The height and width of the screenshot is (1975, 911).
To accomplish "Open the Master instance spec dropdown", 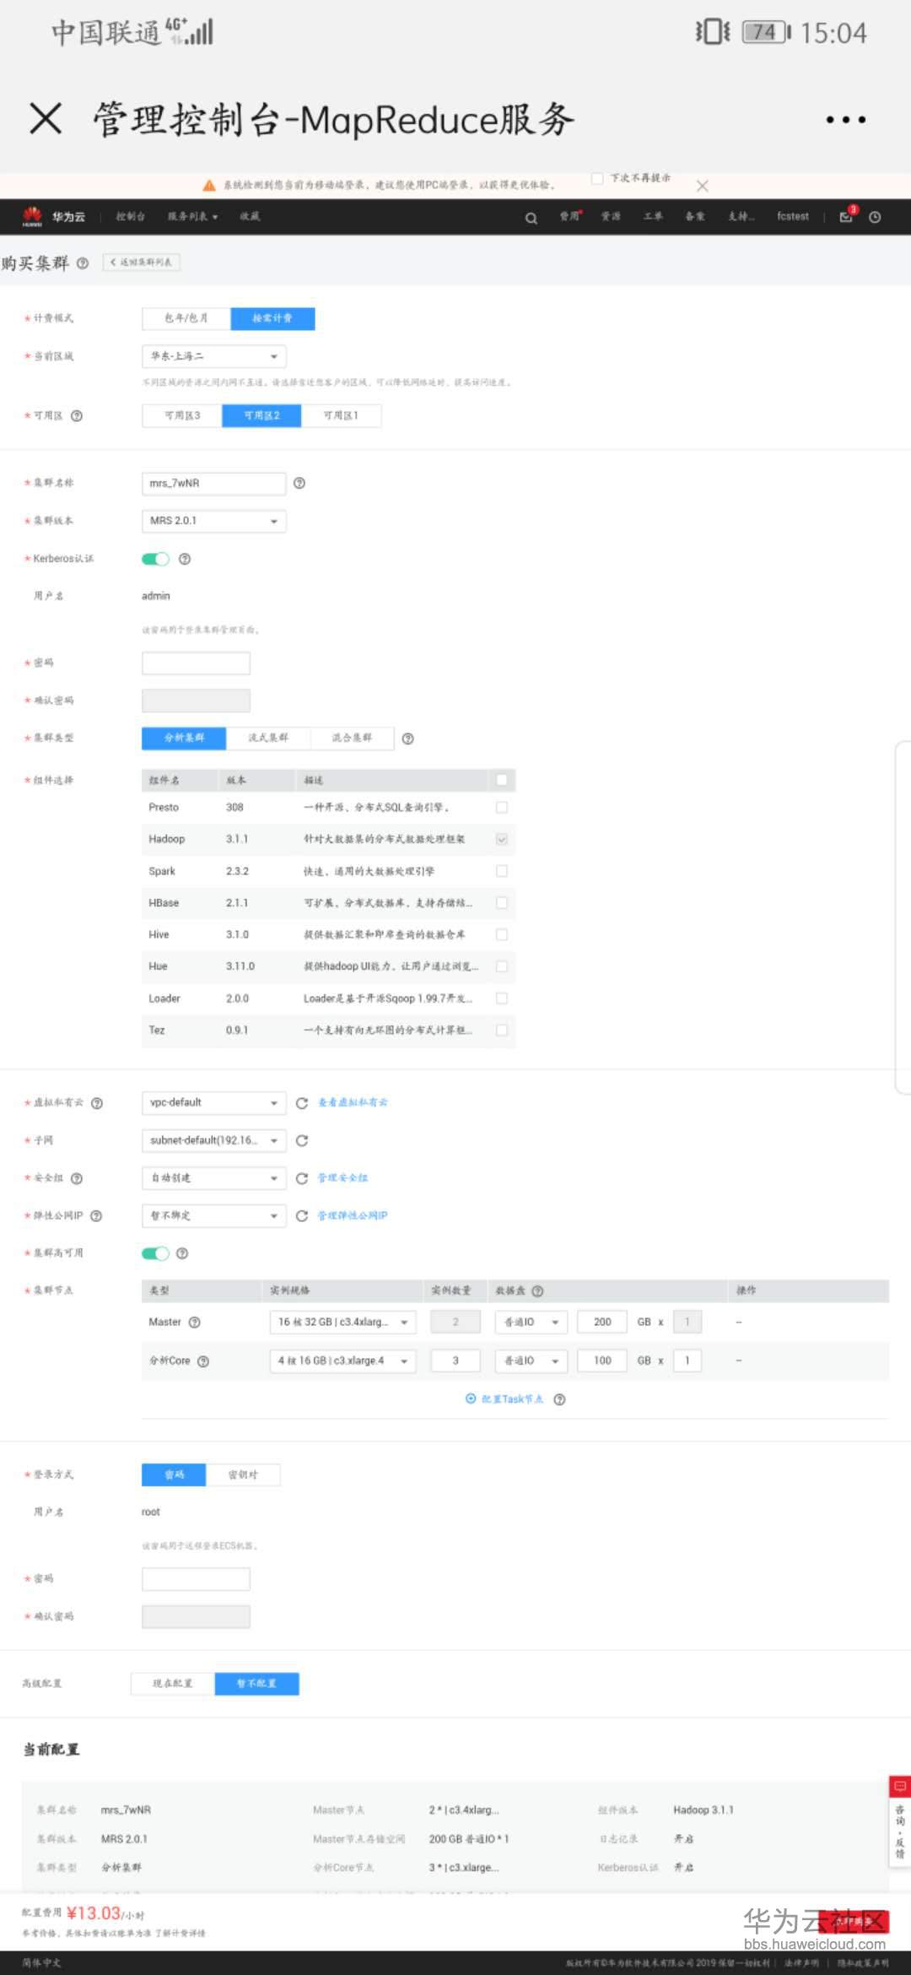I will pyautogui.click(x=342, y=1323).
